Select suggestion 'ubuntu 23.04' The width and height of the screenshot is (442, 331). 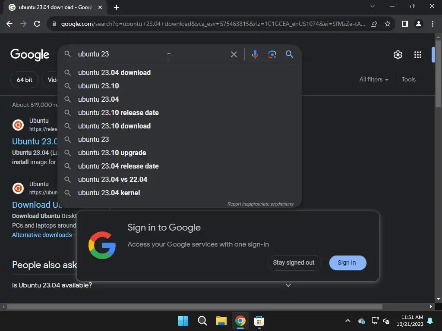click(x=180, y=100)
